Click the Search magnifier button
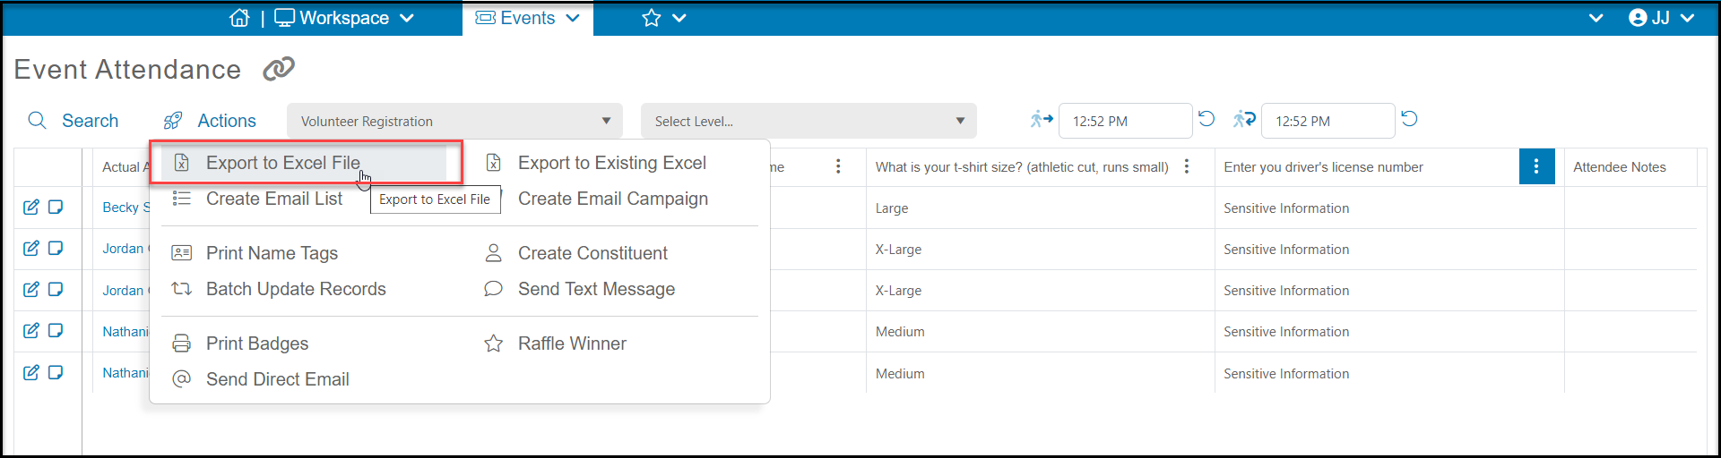This screenshot has width=1721, height=458. click(73, 121)
